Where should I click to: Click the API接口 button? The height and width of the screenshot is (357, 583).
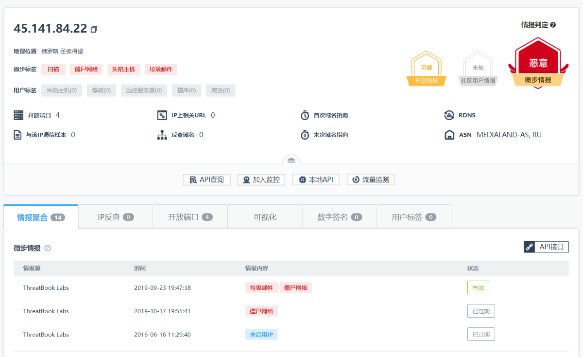(546, 247)
